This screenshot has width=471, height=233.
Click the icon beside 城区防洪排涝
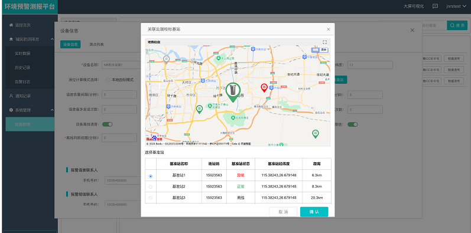tap(11, 39)
